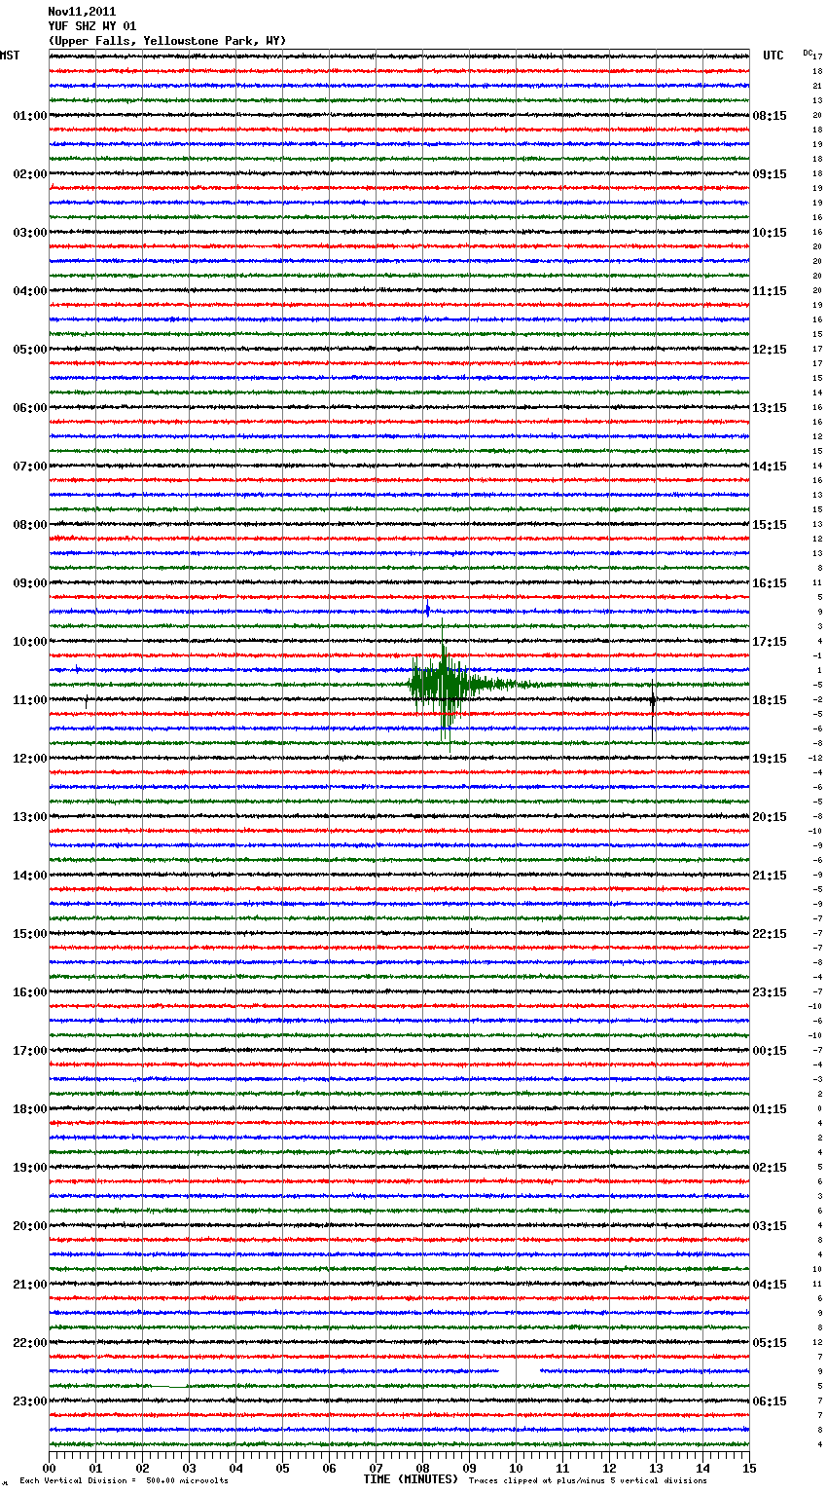Click the traces clipped footer note
The height and width of the screenshot is (1494, 827).
[588, 1480]
